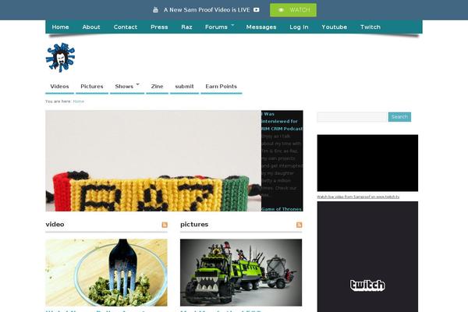Image resolution: width=468 pixels, height=312 pixels.
Task: Open the Youtube navigation link
Action: 335,27
